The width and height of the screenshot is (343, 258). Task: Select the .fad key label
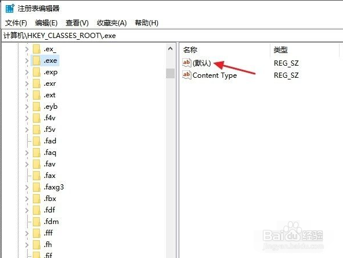(x=50, y=141)
